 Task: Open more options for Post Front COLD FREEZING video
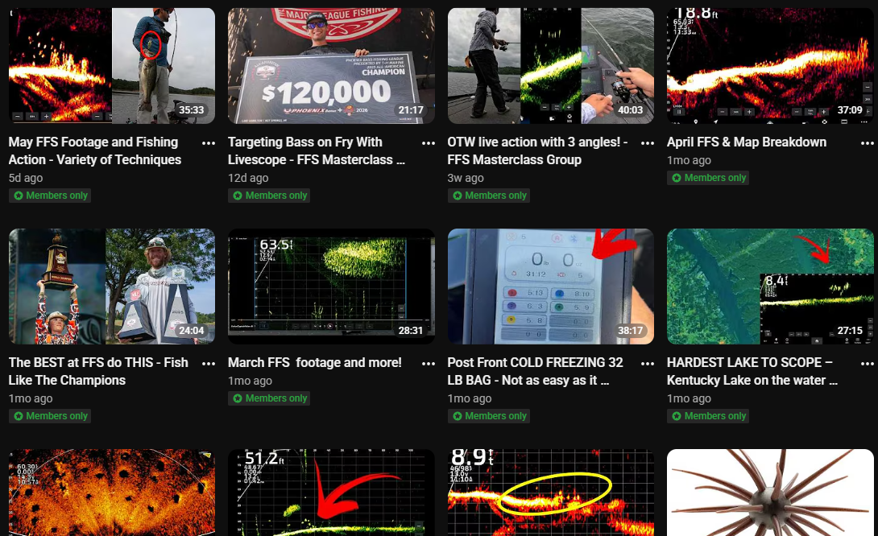pos(648,364)
